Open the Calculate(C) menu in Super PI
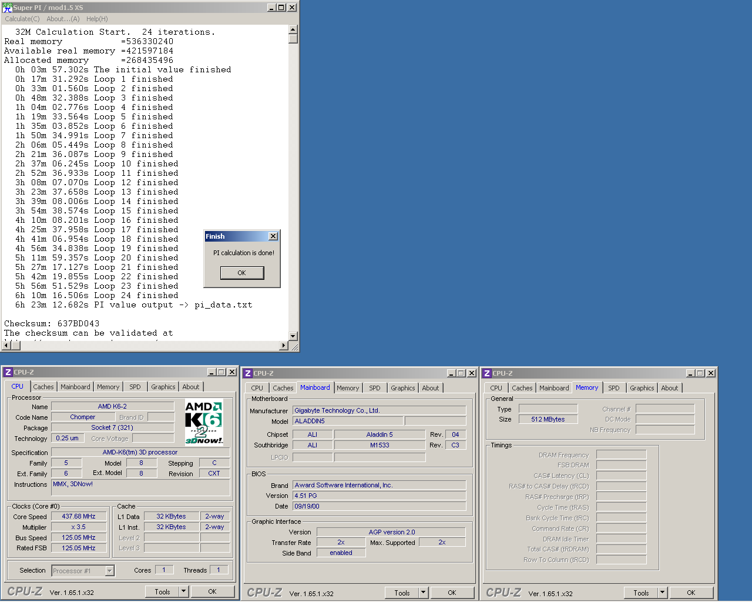Viewport: 752px width, 602px height. pyautogui.click(x=22, y=19)
